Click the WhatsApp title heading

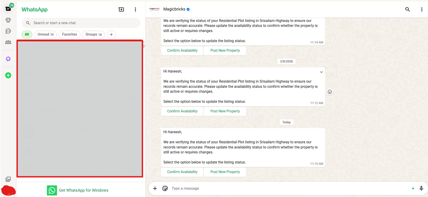(35, 10)
